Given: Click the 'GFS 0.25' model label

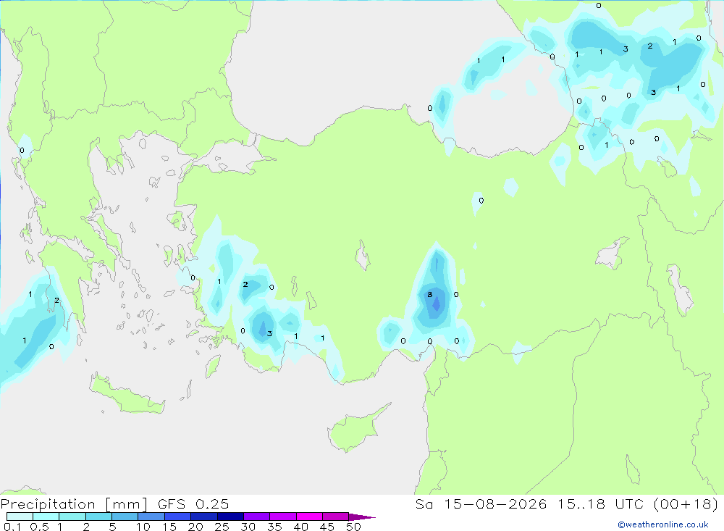Looking at the screenshot, I should tap(193, 503).
